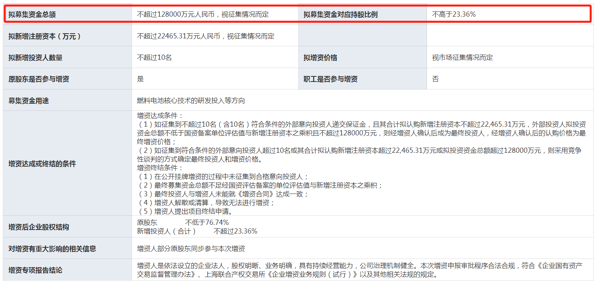Select the 燃料电池核心技术的研发投入等方向 text
The height and width of the screenshot is (283, 597).
click(191, 101)
